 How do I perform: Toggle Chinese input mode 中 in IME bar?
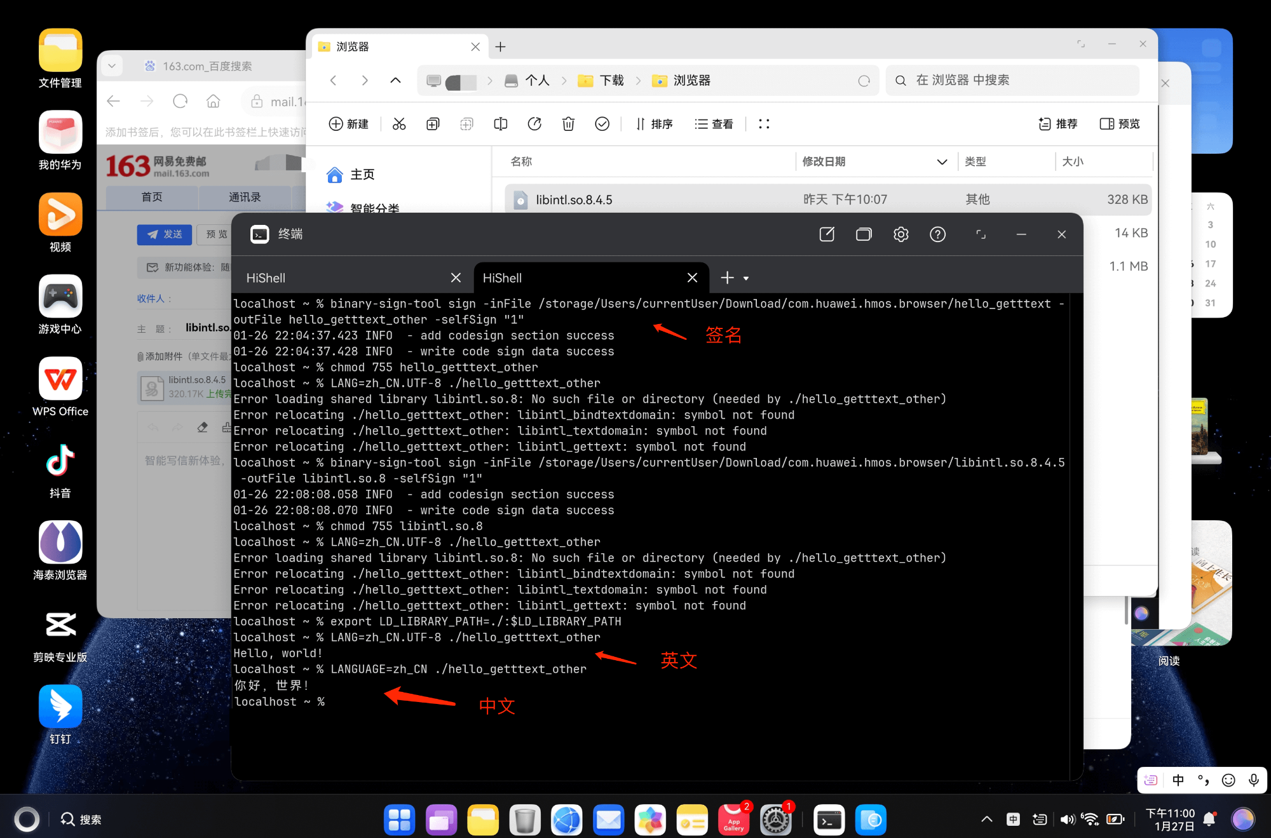click(x=1178, y=780)
